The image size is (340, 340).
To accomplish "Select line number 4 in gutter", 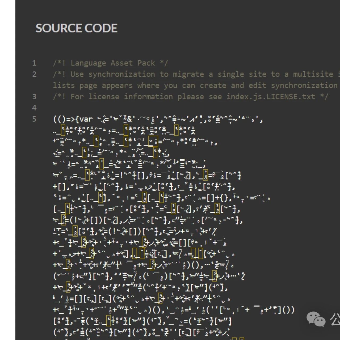I will [x=34, y=108].
